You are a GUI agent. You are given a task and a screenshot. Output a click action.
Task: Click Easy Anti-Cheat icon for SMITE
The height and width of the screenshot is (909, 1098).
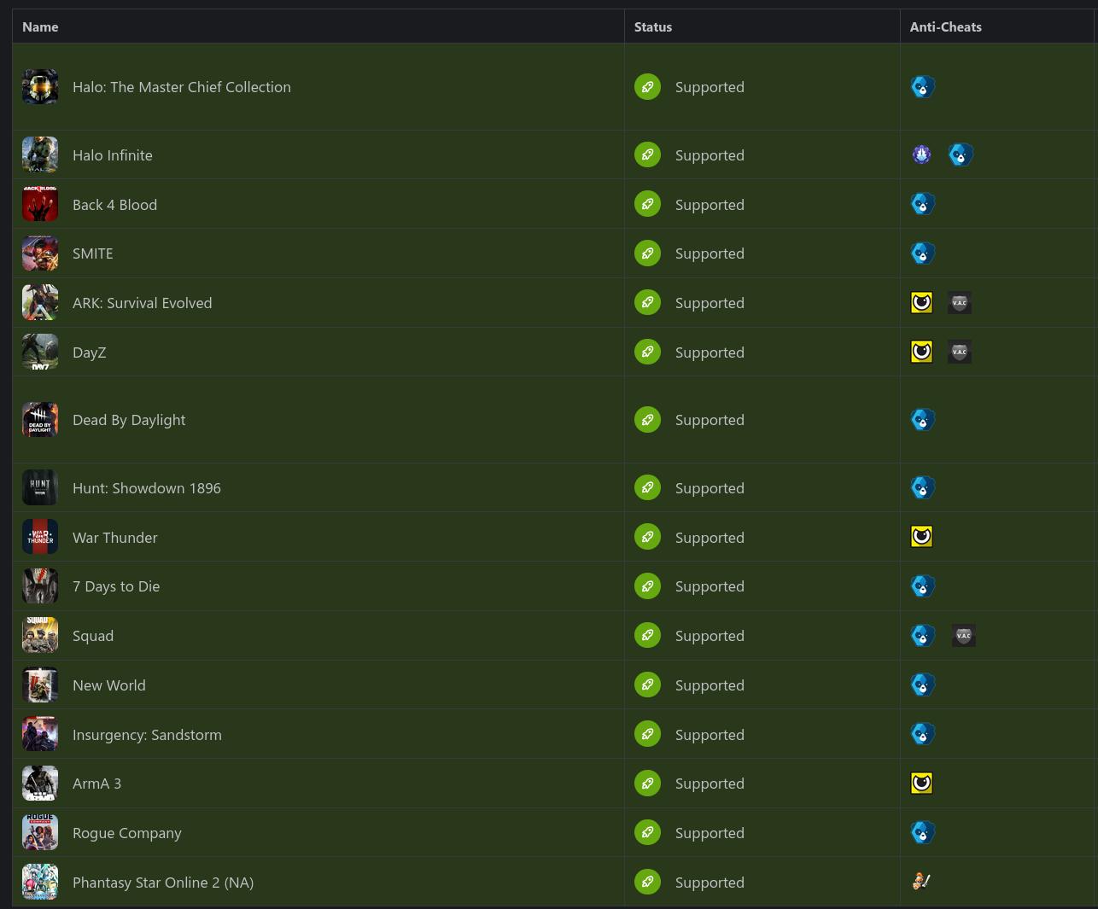coord(922,253)
